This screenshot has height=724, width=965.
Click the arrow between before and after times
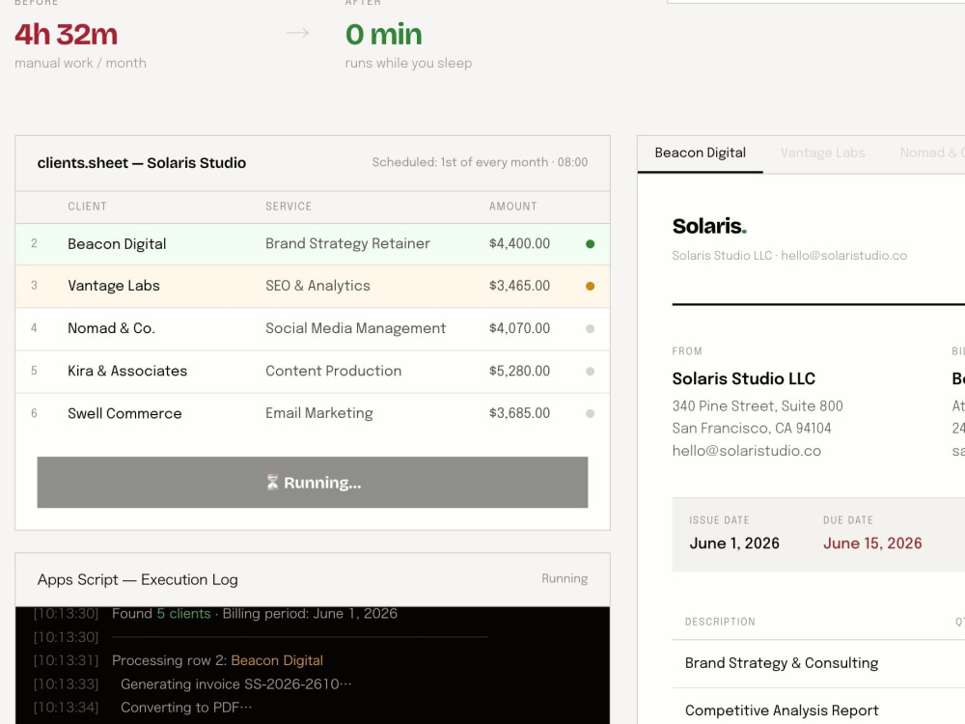(297, 33)
